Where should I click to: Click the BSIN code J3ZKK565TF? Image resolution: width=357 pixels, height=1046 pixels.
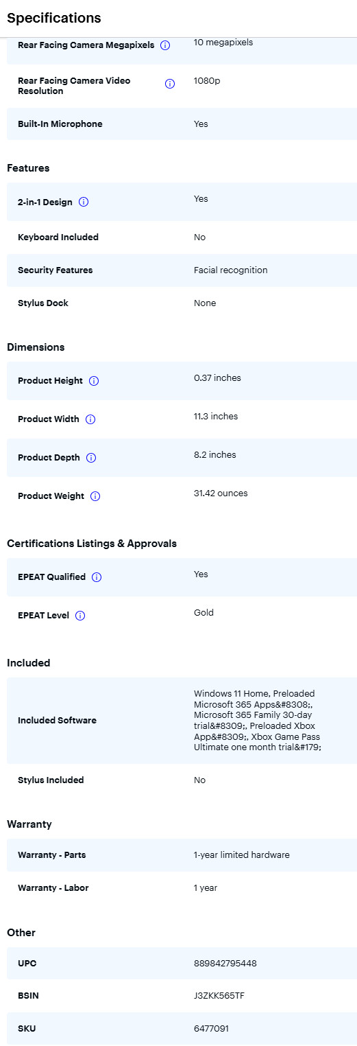219,996
